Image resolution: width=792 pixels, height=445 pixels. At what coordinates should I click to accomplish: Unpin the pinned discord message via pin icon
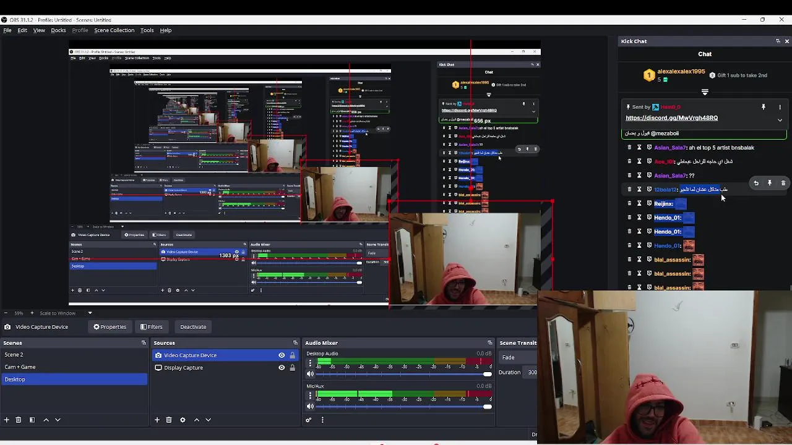click(x=764, y=107)
